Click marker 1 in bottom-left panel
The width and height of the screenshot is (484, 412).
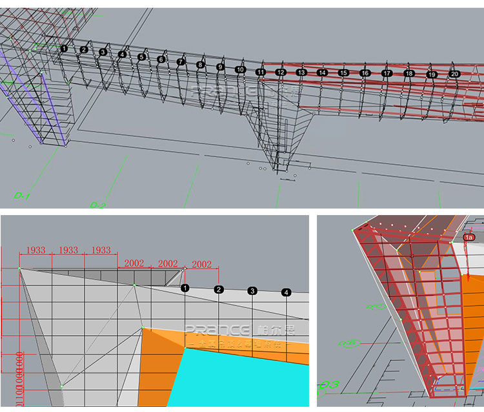pos(185,287)
